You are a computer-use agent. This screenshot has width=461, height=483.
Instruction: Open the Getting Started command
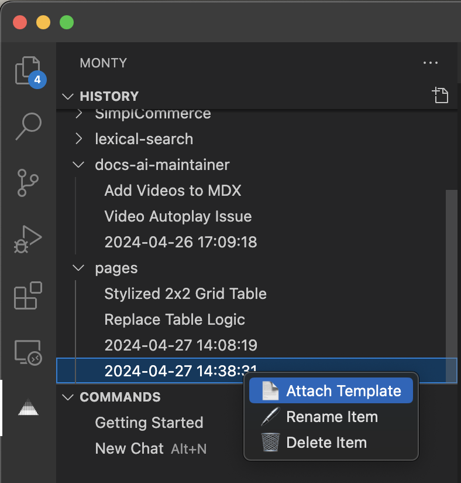[149, 423]
